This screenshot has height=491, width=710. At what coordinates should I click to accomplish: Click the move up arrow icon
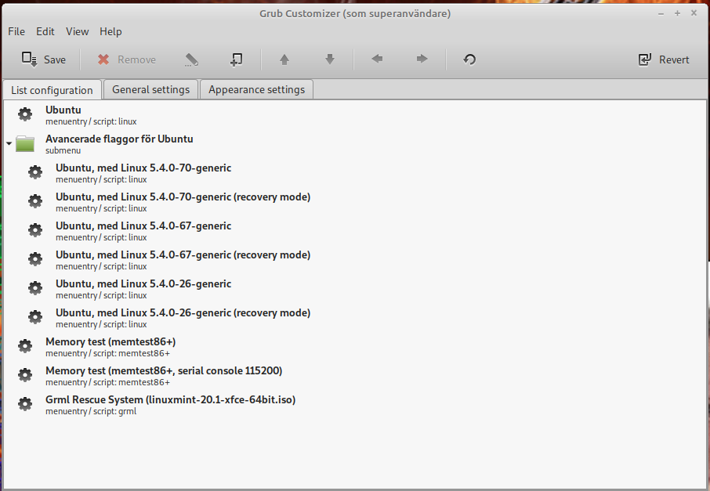(284, 60)
